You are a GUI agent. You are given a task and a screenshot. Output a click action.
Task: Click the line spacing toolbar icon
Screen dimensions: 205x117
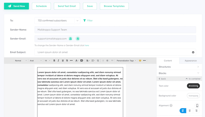coord(98,60)
